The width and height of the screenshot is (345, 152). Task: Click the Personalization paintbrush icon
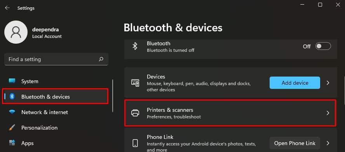click(12, 128)
